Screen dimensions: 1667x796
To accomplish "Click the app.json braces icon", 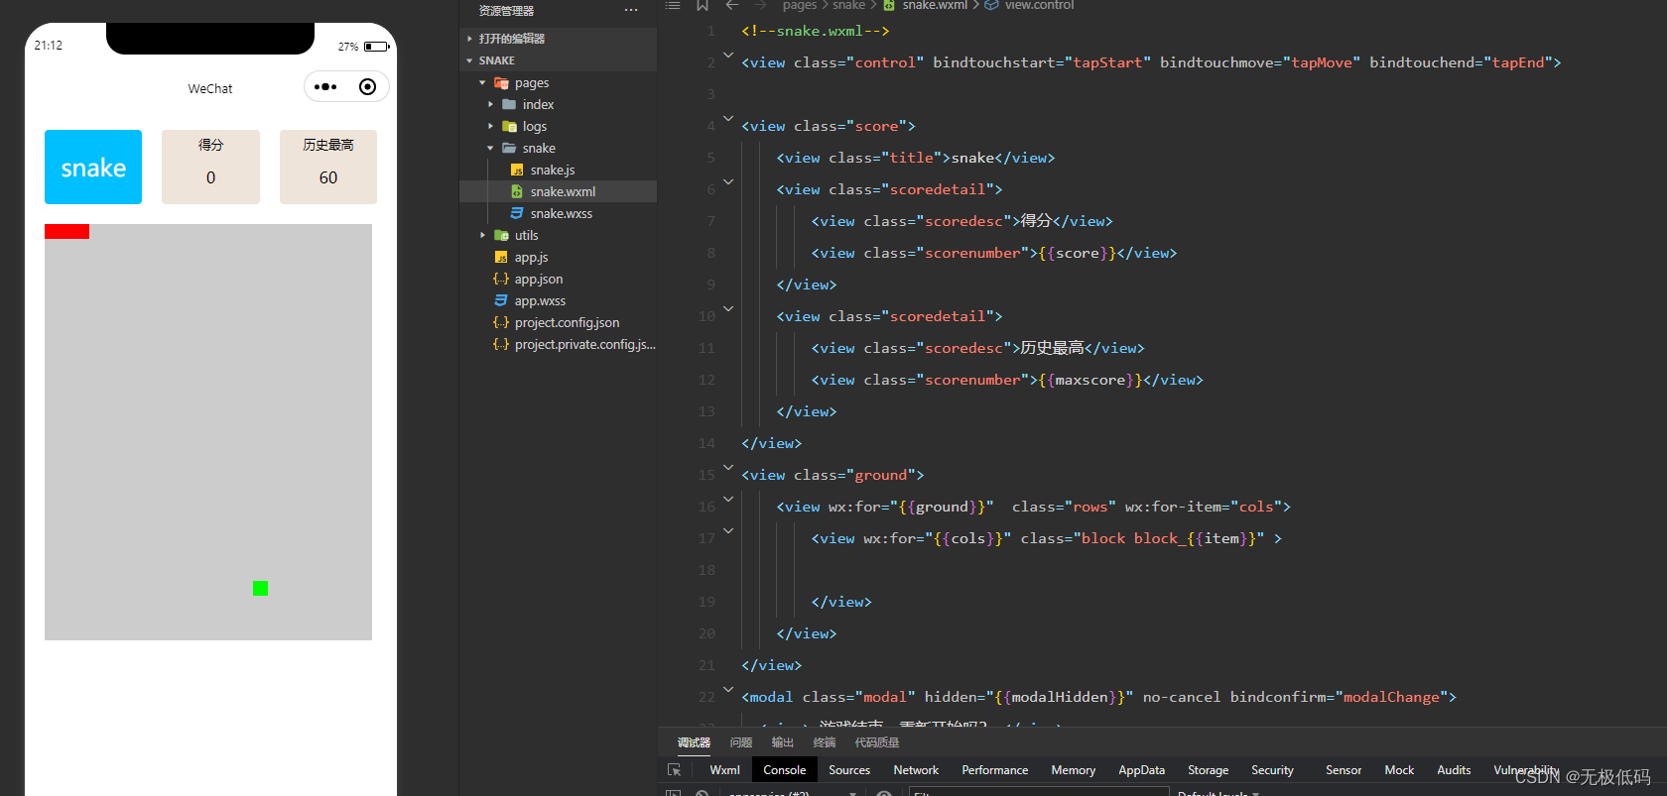I will click(501, 280).
